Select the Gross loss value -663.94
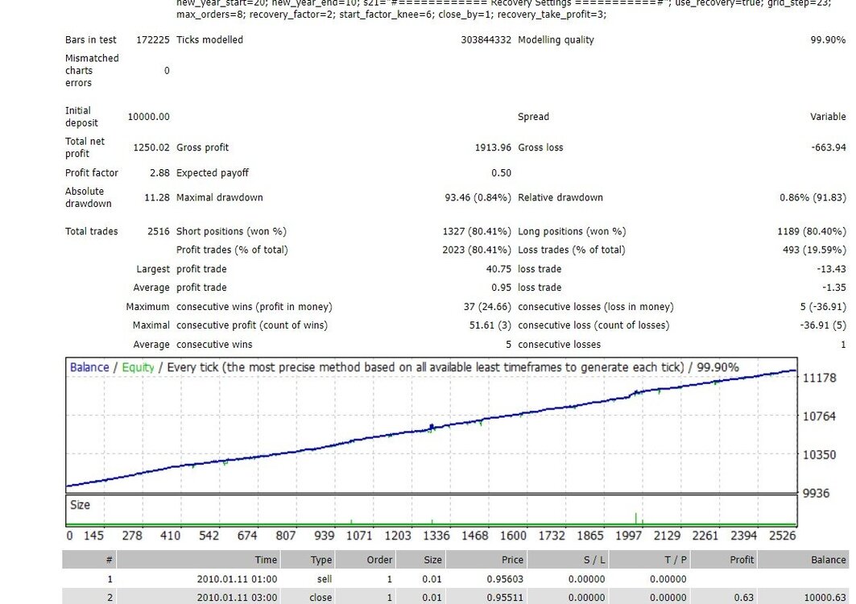The height and width of the screenshot is (604, 856). pos(828,147)
